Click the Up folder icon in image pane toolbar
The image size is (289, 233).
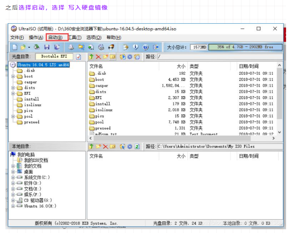coord(91,56)
